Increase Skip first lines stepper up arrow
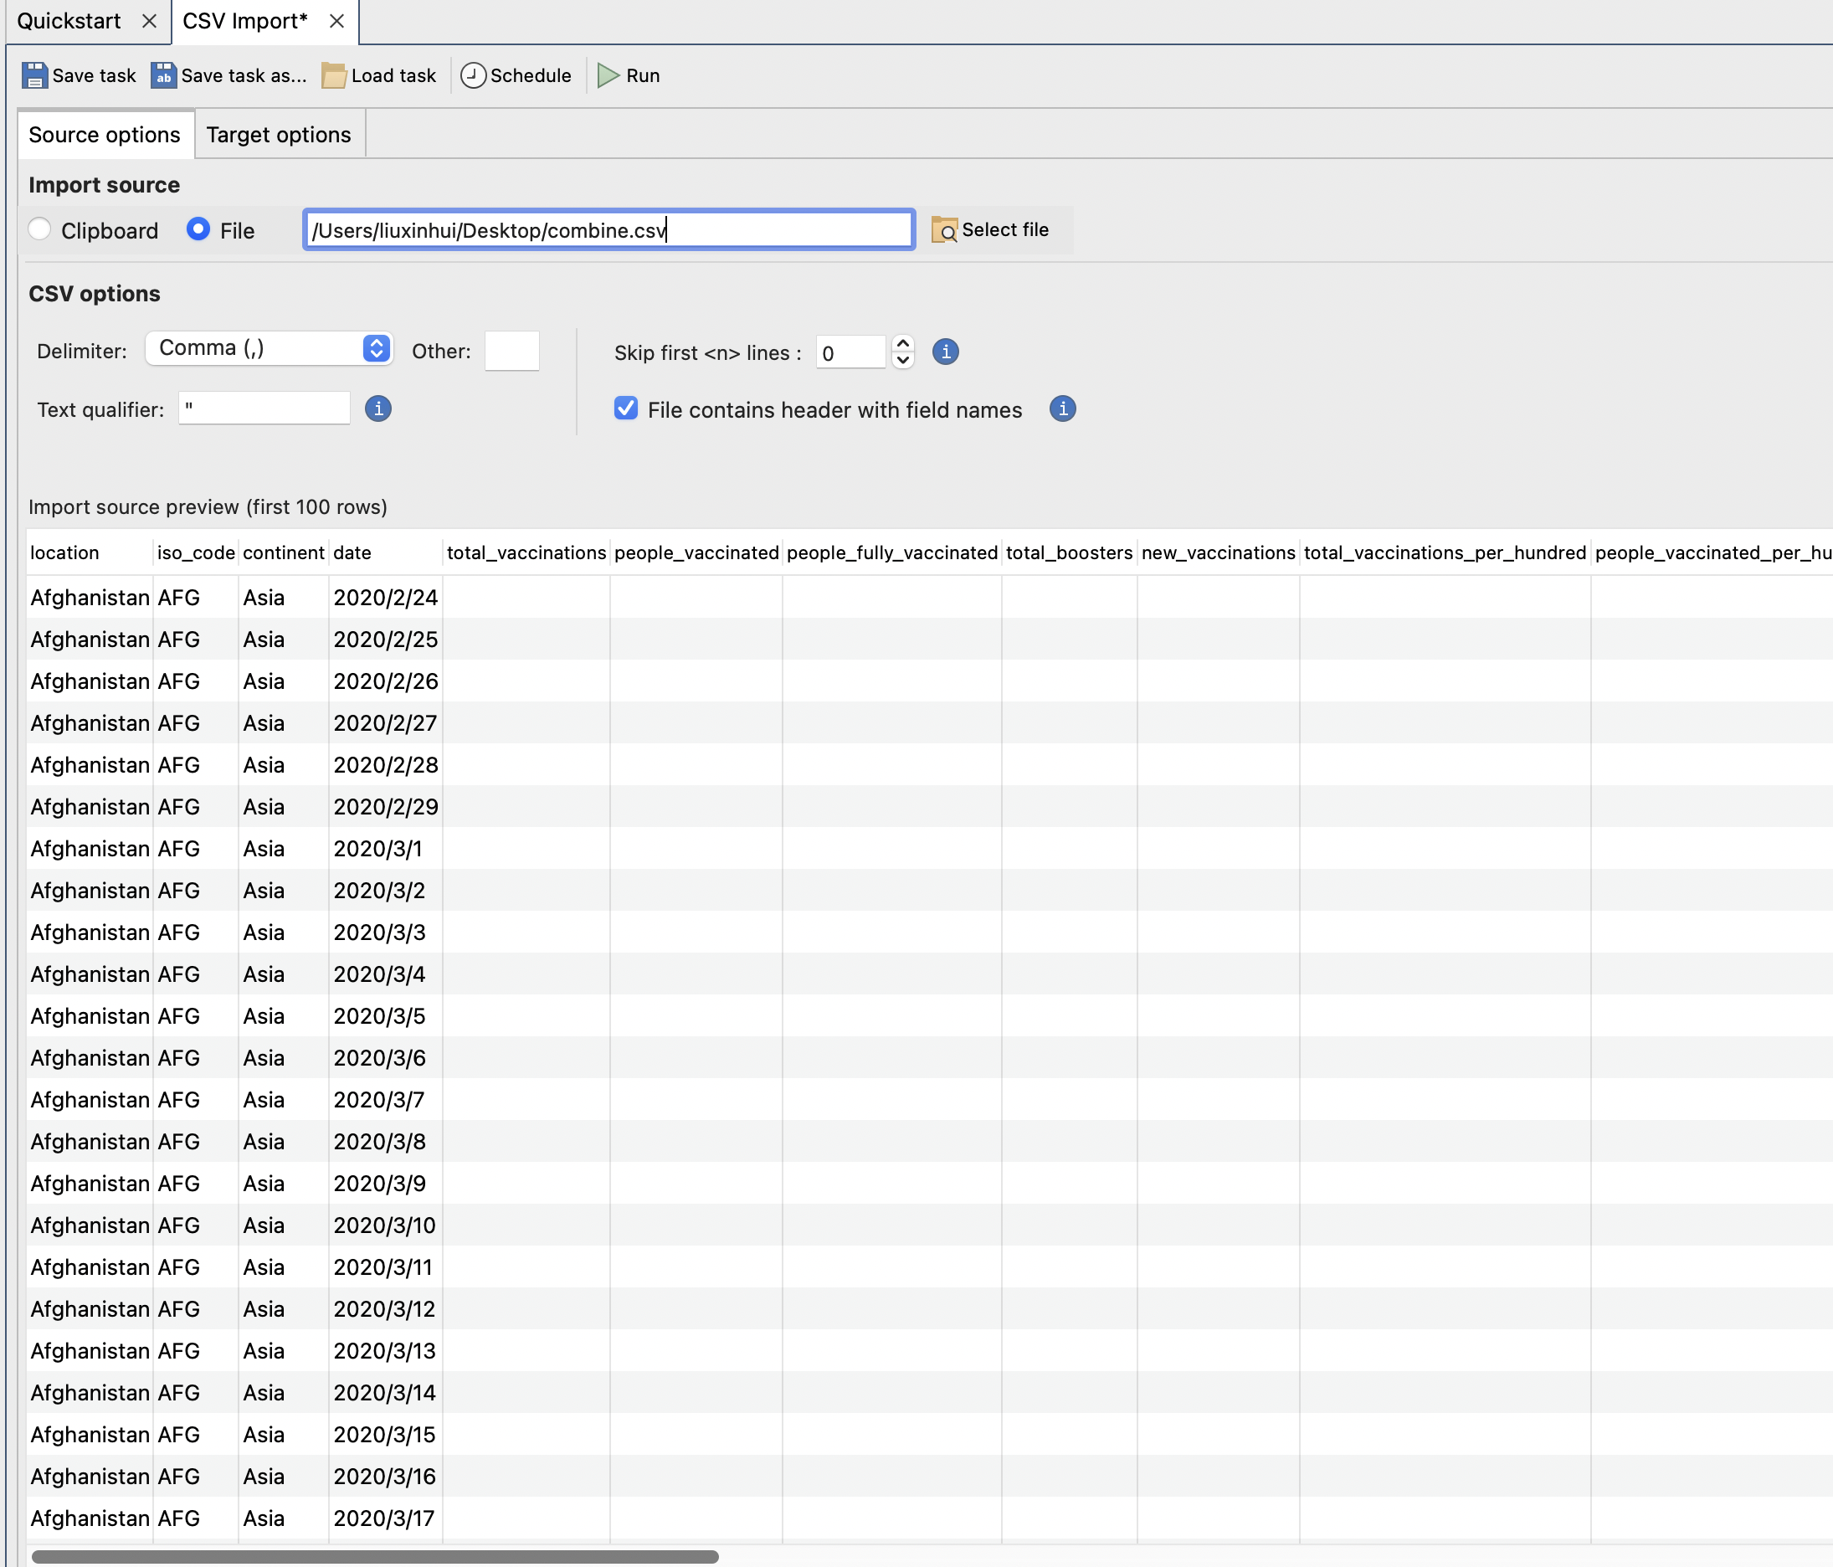This screenshot has height=1567, width=1833. (x=902, y=343)
